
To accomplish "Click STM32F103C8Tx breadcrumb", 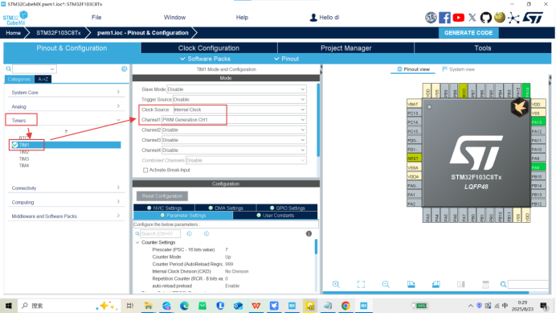I will coord(59,33).
